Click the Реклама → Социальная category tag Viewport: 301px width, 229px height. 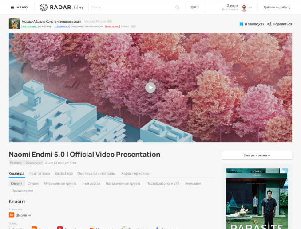coord(26,163)
